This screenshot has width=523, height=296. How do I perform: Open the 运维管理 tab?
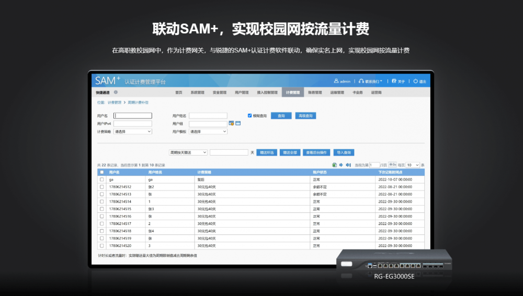(337, 92)
